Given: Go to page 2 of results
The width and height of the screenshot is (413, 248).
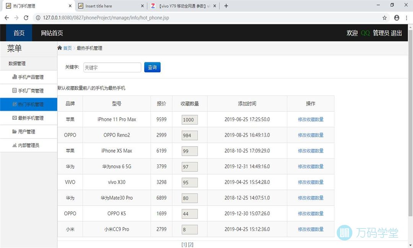Looking at the screenshot, I should click(x=190, y=245).
